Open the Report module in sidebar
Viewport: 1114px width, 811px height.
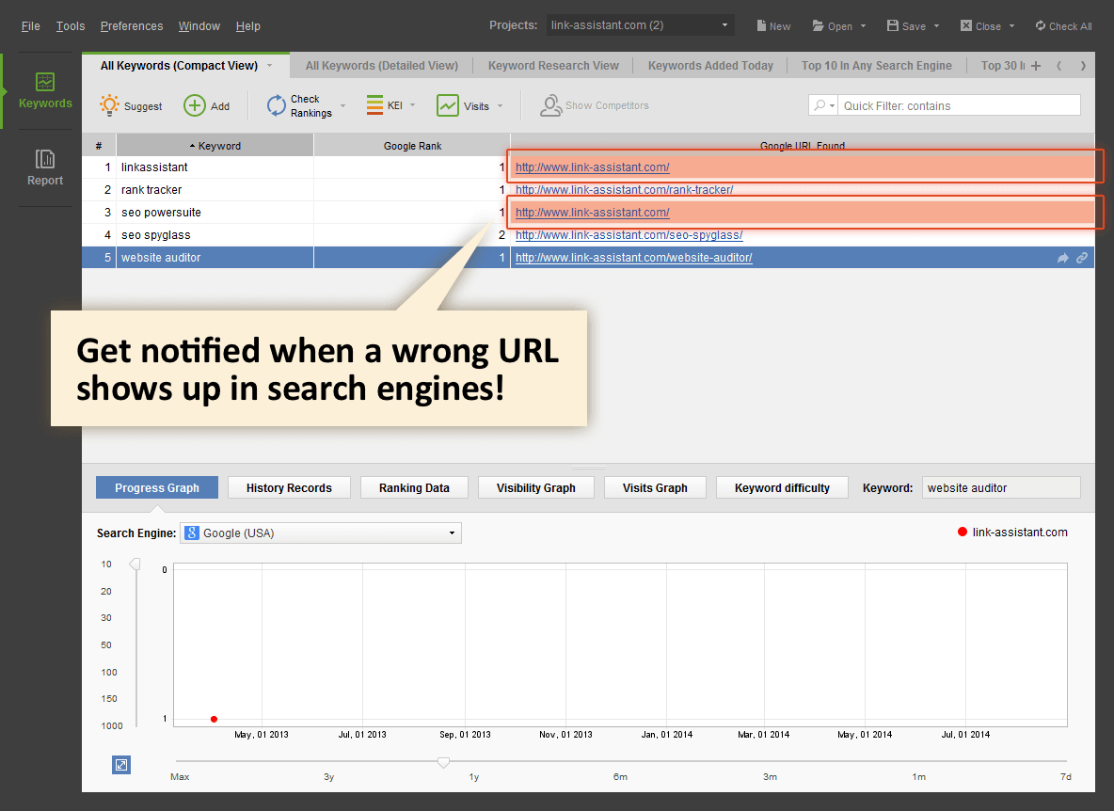pos(45,167)
